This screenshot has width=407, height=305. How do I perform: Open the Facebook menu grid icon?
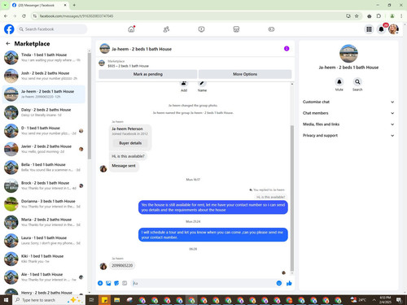[x=369, y=29]
